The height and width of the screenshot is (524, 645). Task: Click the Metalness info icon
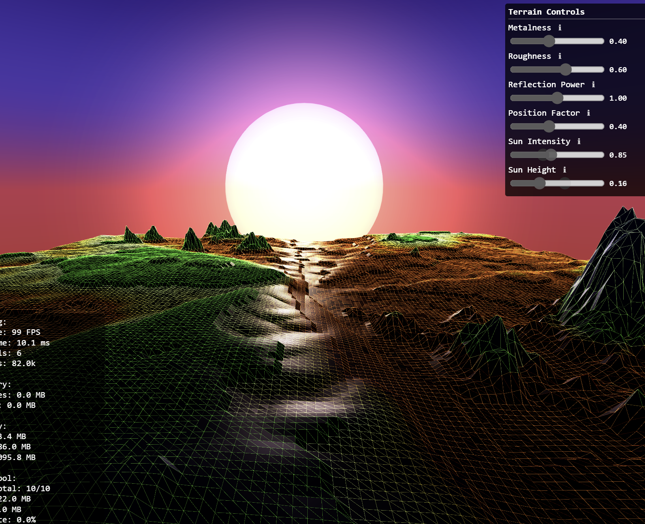(x=560, y=28)
